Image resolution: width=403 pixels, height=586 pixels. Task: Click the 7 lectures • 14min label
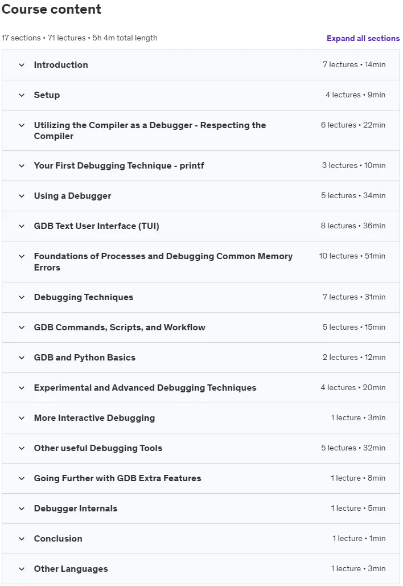354,65
